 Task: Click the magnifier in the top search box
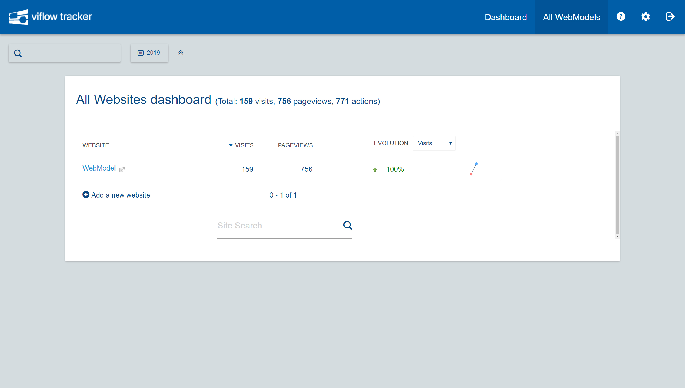[18, 53]
